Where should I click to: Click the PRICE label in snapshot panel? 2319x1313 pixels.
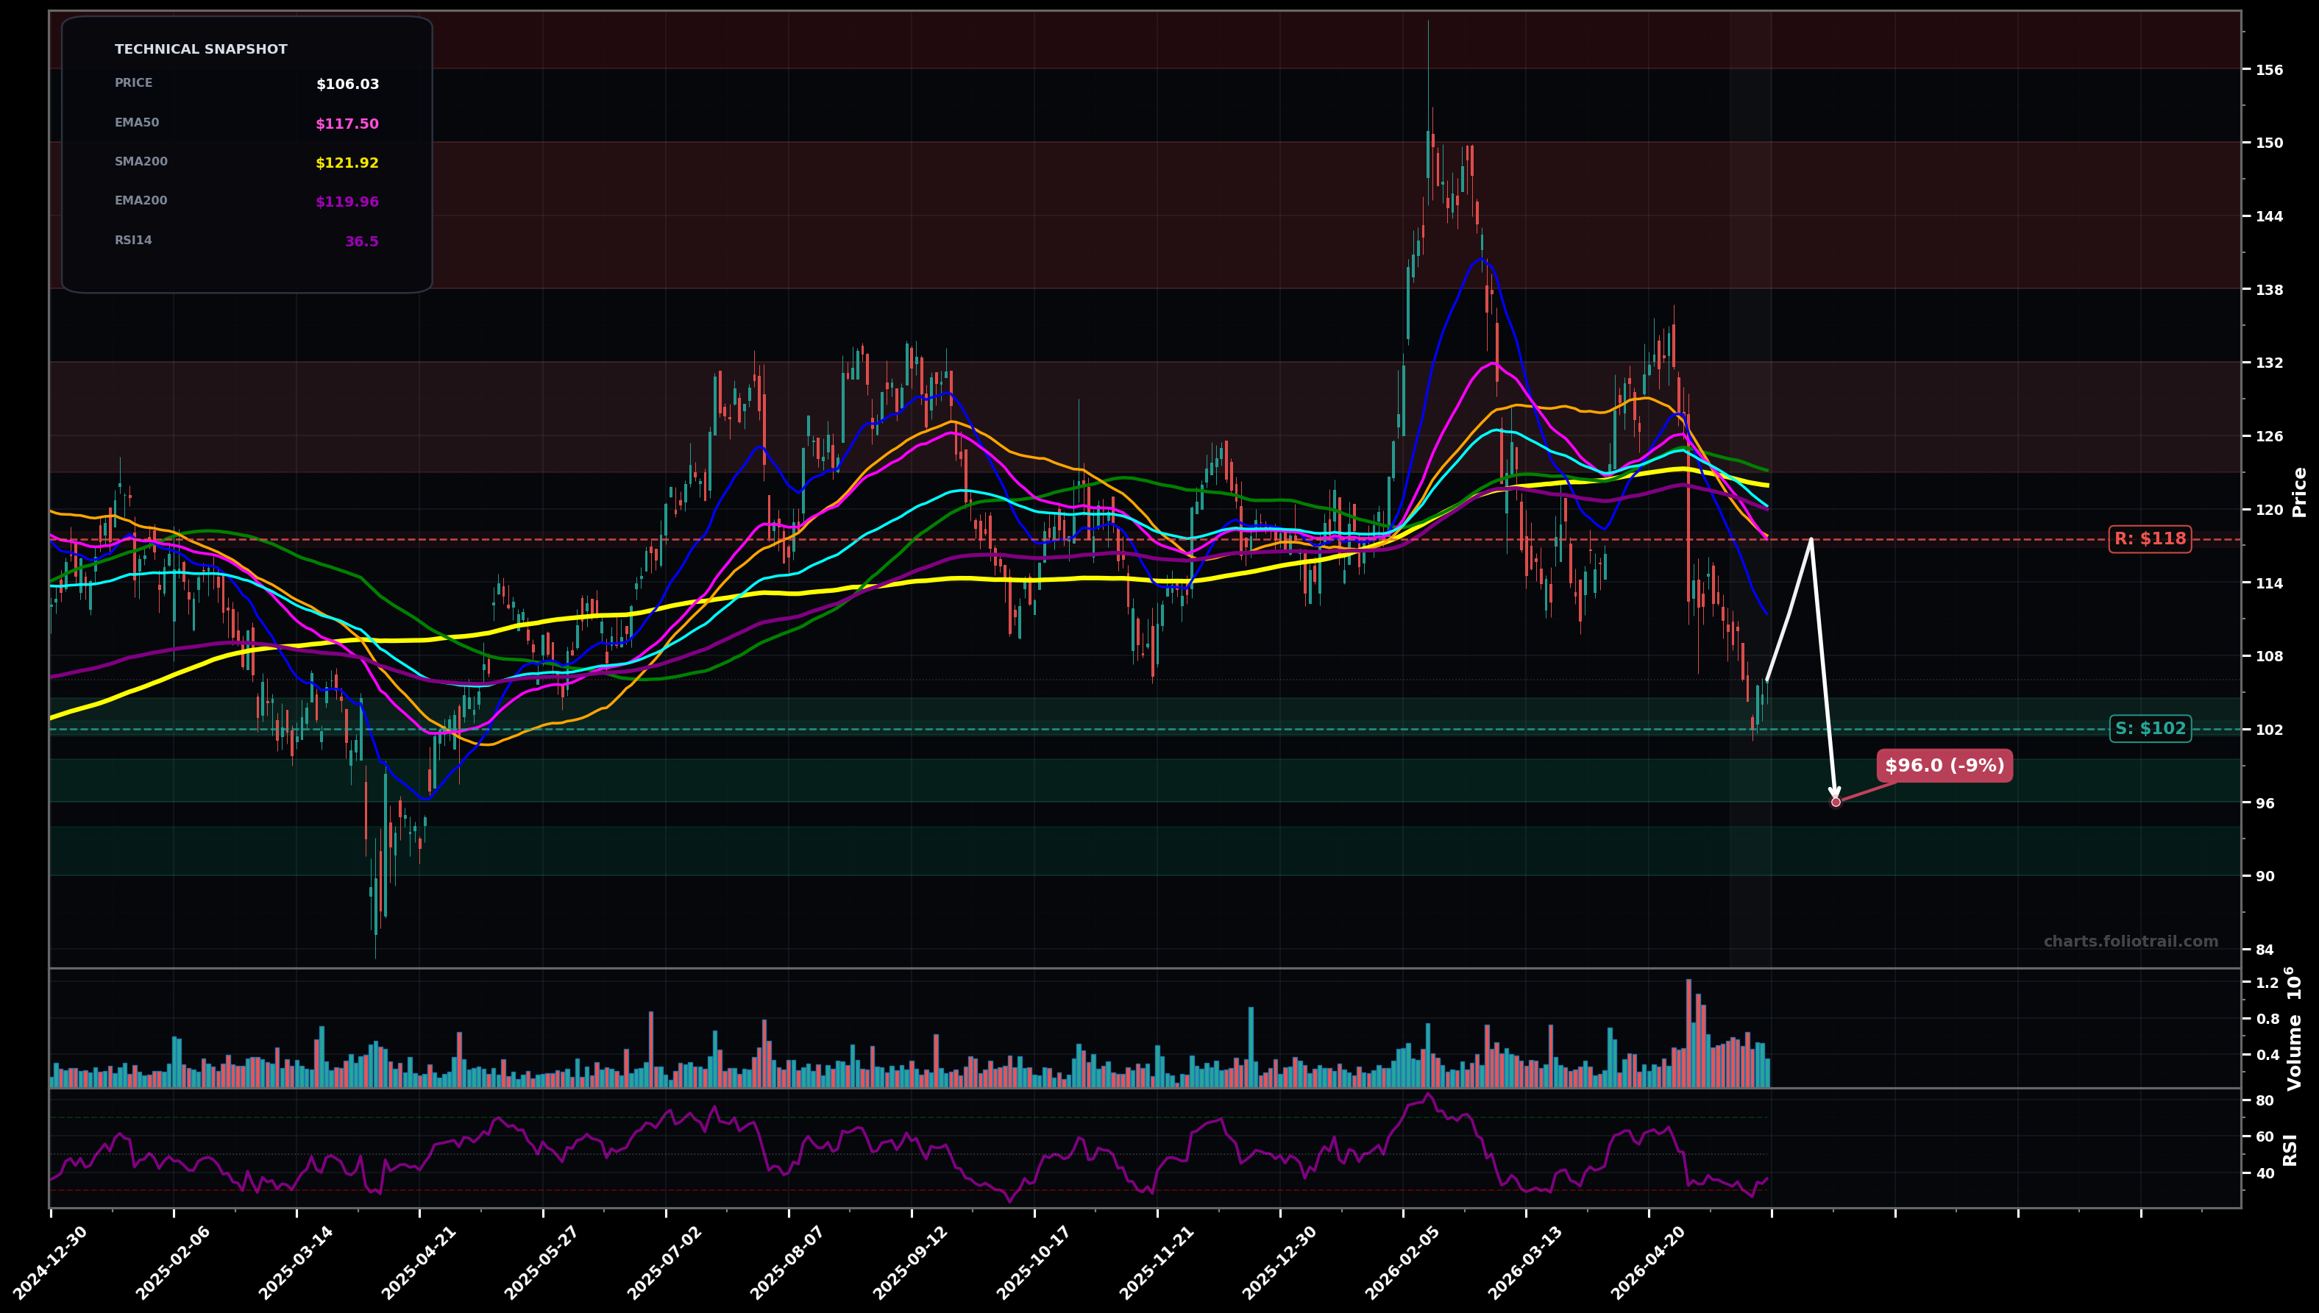pos(133,83)
